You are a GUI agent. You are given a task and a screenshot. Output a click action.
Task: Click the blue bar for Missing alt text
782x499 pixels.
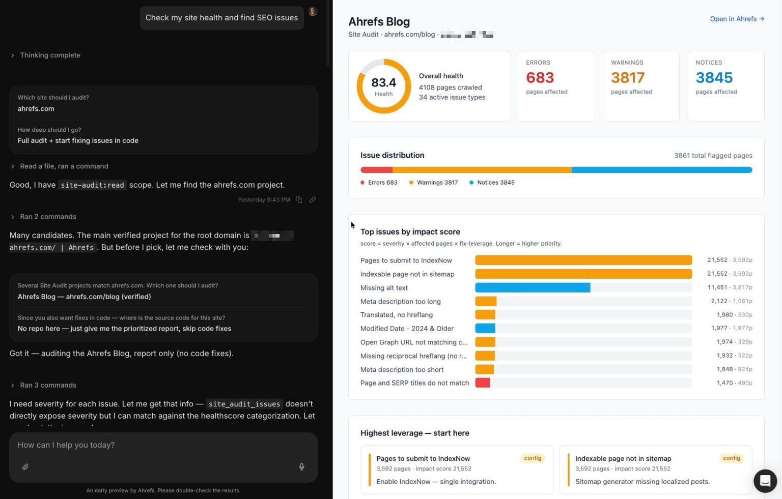(x=533, y=288)
